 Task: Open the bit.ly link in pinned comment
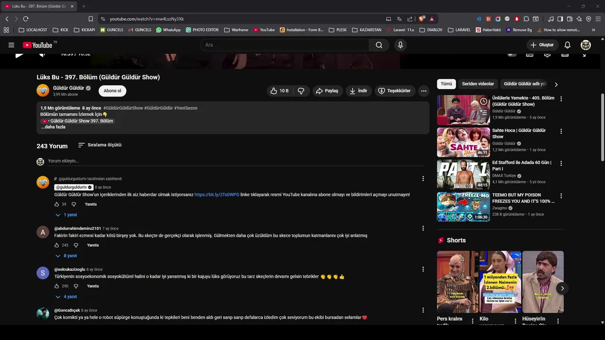(x=217, y=195)
